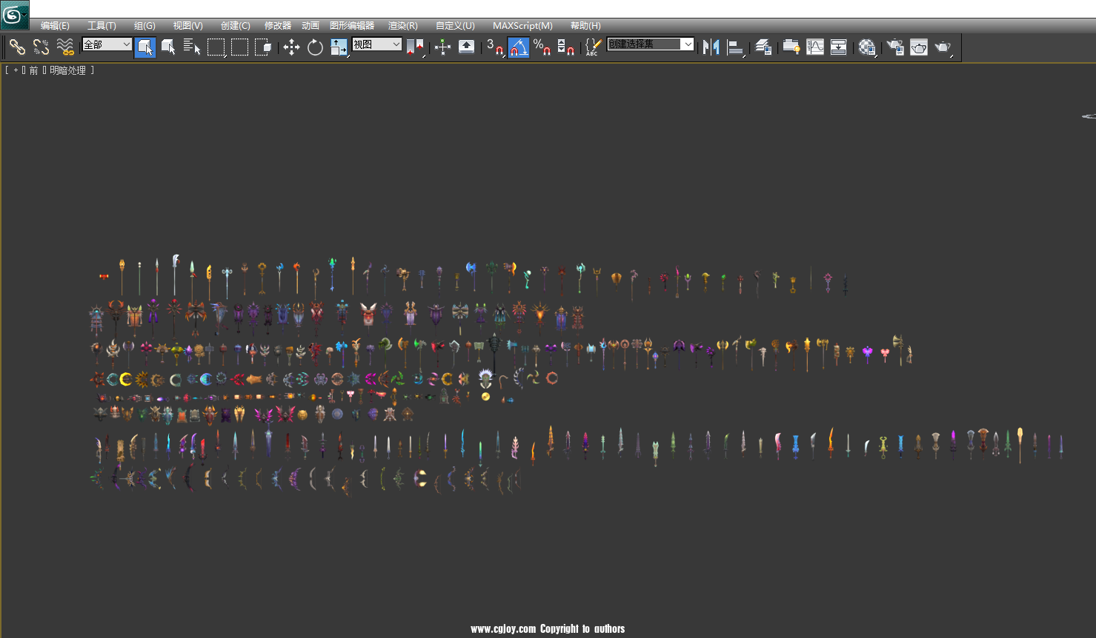This screenshot has height=638, width=1096.
Task: Open the Layer Manager icon
Action: coord(763,47)
